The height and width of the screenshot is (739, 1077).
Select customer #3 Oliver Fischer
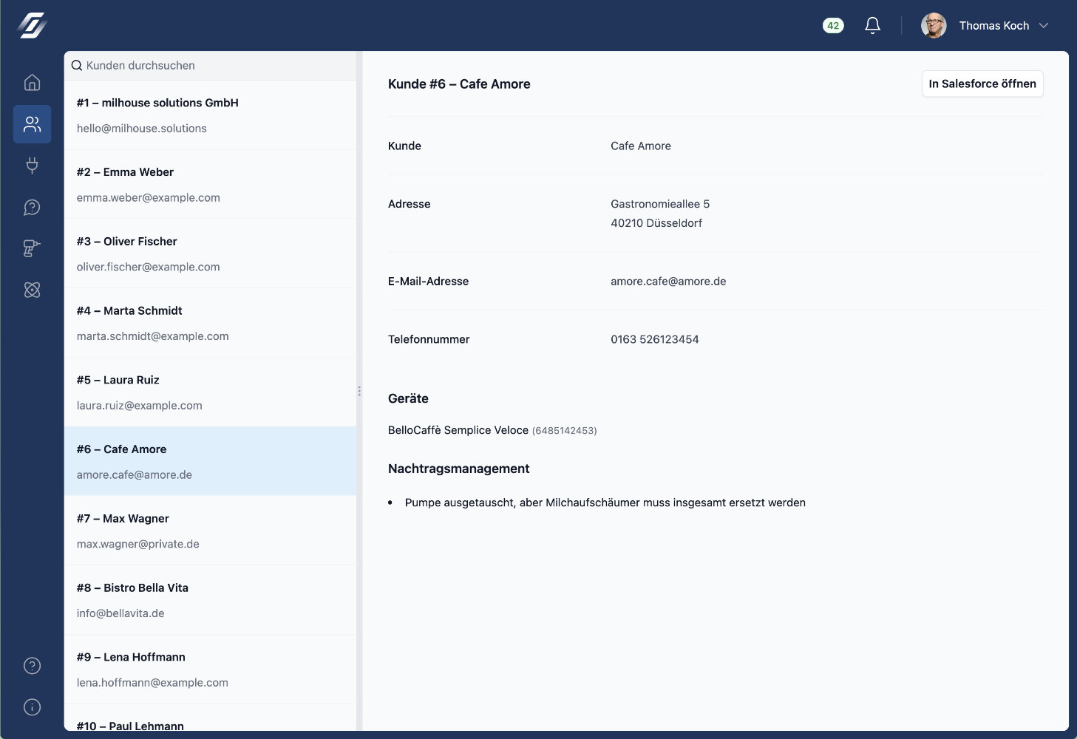211,253
